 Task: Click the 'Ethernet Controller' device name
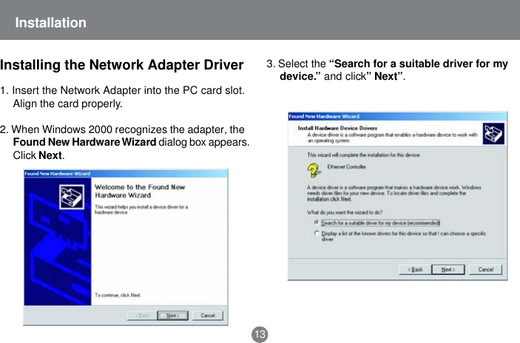click(347, 166)
